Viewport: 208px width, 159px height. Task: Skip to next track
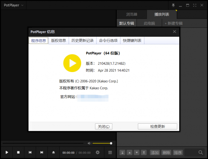click(42, 152)
